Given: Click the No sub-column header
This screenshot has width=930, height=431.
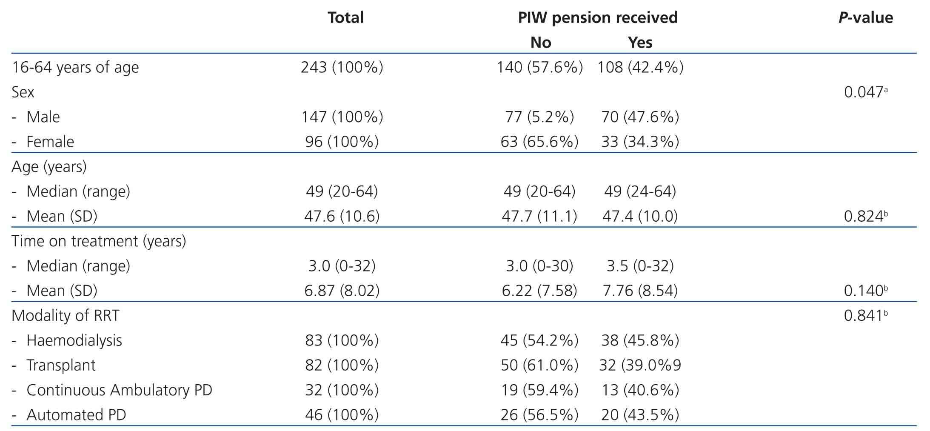Looking at the screenshot, I should coord(541,42).
